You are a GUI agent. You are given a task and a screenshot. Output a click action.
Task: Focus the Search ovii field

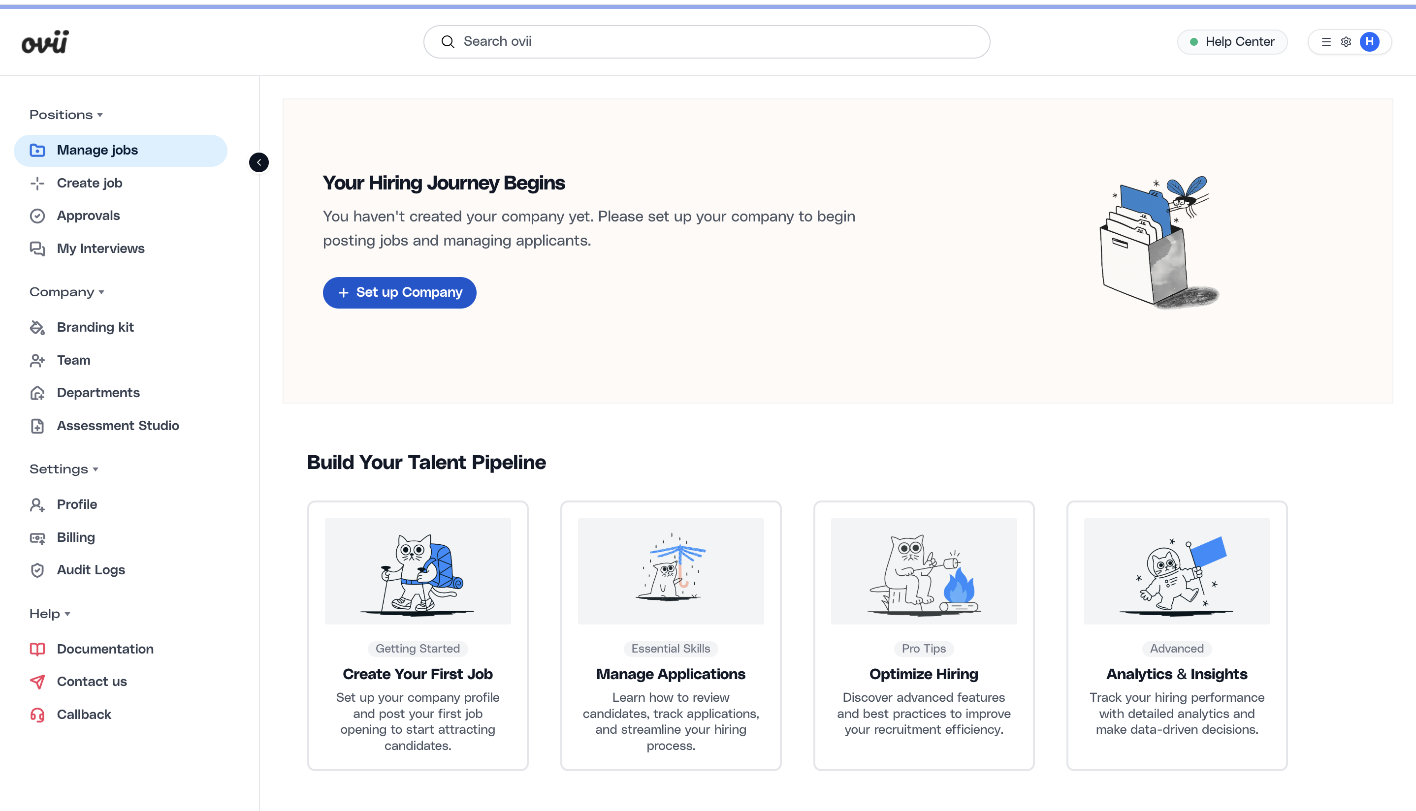pos(706,42)
